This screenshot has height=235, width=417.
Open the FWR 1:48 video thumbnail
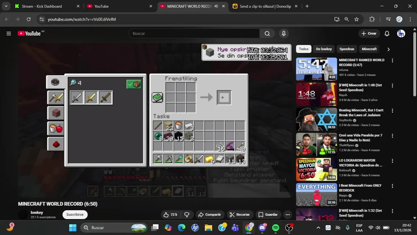pos(317,94)
